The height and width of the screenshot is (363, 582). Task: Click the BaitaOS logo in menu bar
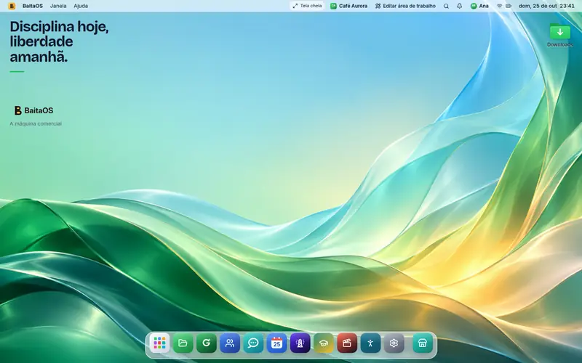[12, 6]
